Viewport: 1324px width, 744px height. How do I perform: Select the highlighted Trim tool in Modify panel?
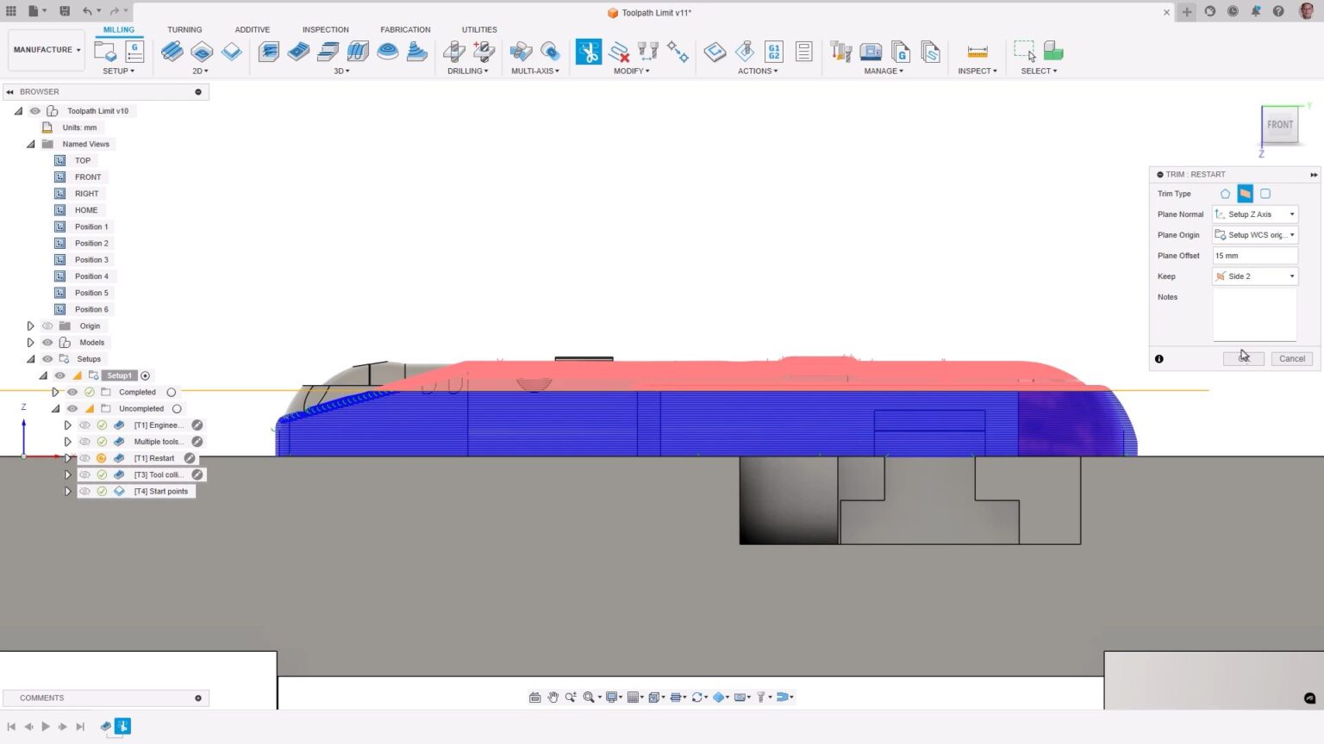tap(589, 52)
